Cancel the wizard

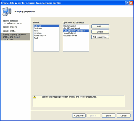click(124, 116)
